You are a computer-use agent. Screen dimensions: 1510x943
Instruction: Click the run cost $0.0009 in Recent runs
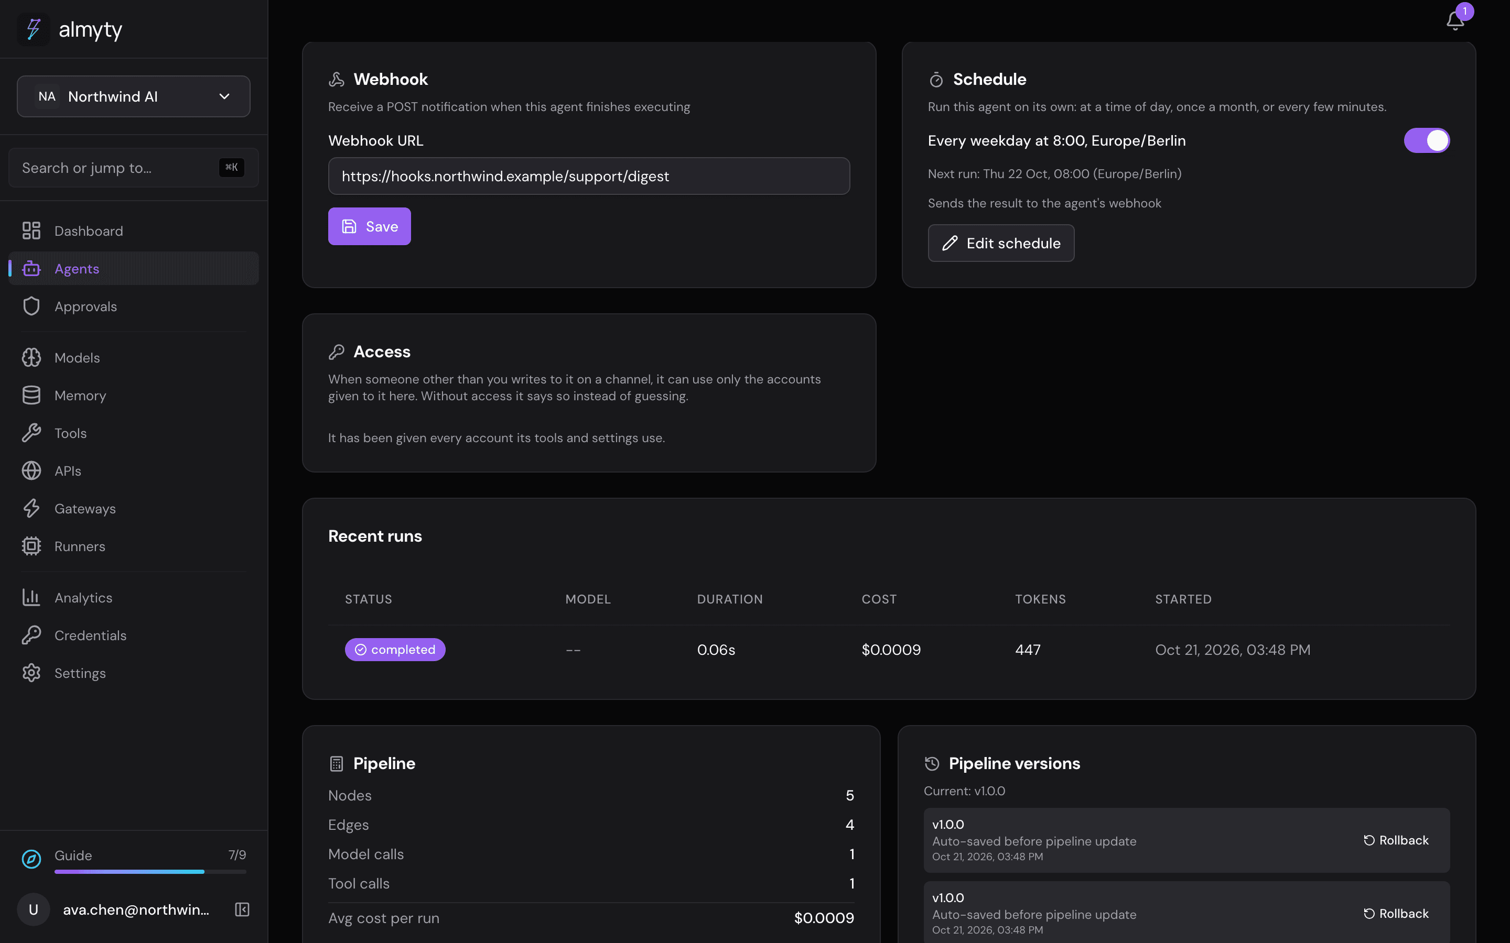tap(891, 649)
